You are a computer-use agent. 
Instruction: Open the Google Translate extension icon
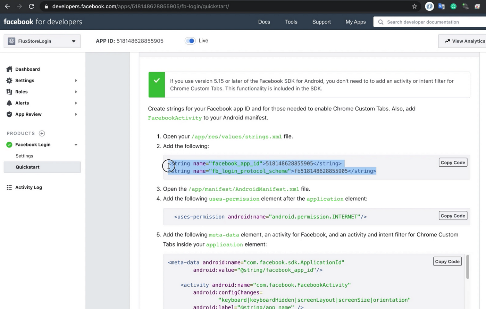pos(442,6)
